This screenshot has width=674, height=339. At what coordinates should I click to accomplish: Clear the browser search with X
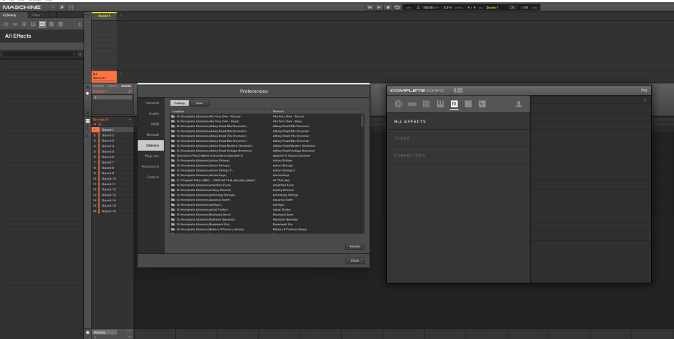(x=73, y=54)
